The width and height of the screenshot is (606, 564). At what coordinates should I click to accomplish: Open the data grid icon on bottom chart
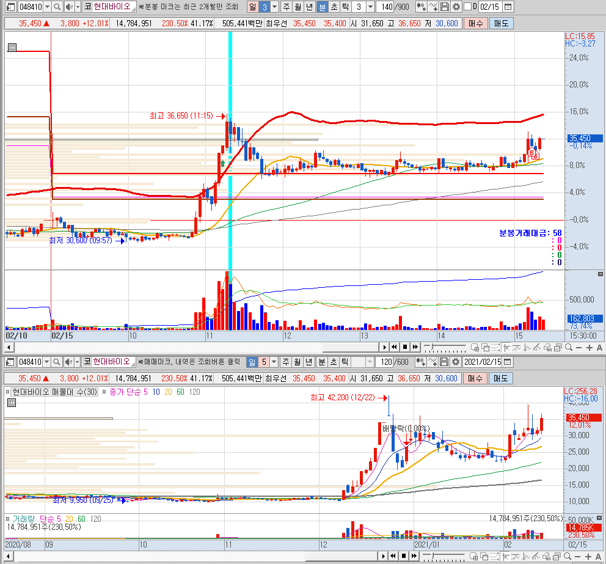12,403
